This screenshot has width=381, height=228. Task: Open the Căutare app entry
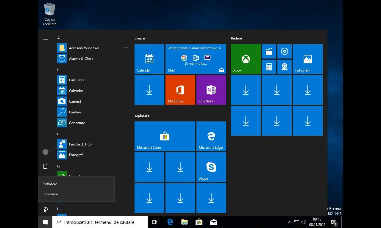(x=92, y=112)
